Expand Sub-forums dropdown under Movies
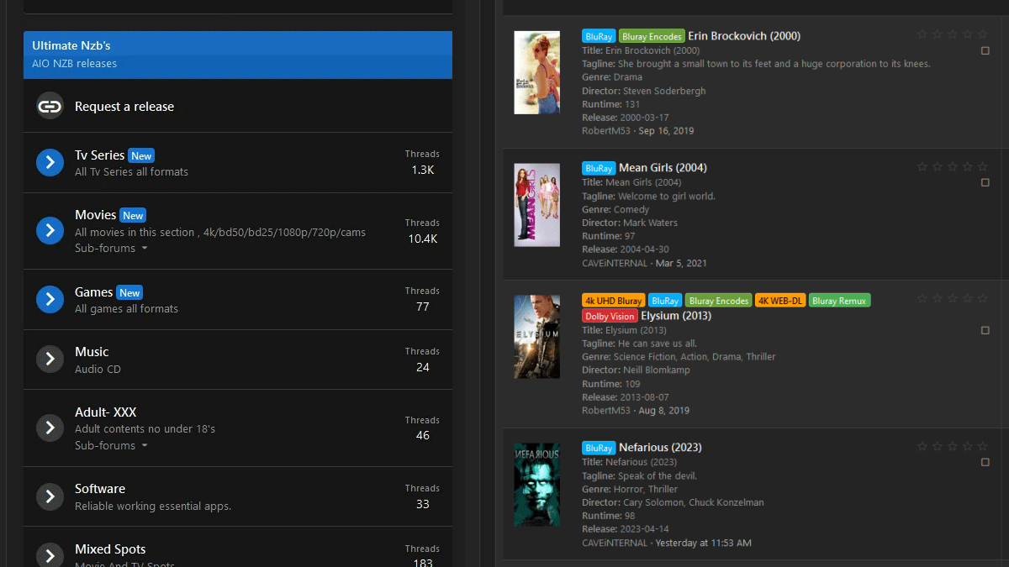Image resolution: width=1009 pixels, height=567 pixels. pos(111,249)
